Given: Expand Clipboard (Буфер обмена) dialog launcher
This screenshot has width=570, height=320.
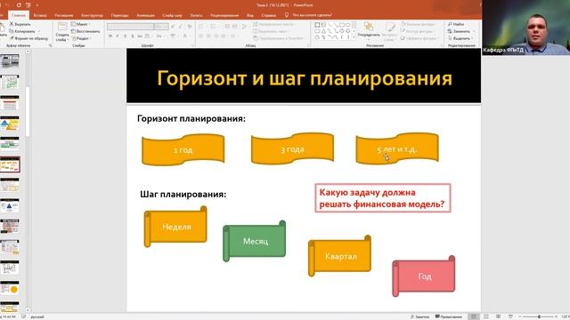Looking at the screenshot, I should click(50, 45).
